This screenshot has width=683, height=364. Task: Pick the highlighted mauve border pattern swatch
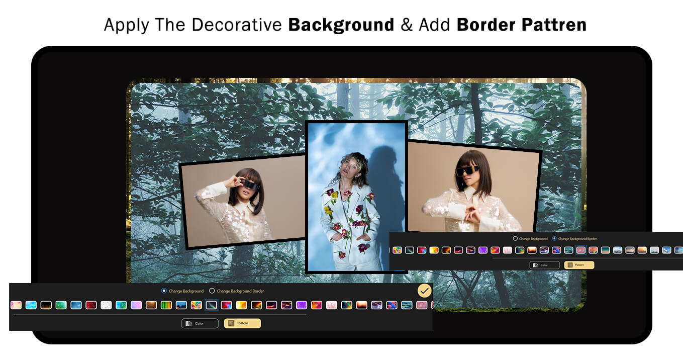(581, 250)
